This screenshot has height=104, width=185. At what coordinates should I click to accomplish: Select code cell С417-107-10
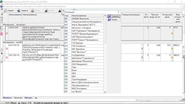15,49
